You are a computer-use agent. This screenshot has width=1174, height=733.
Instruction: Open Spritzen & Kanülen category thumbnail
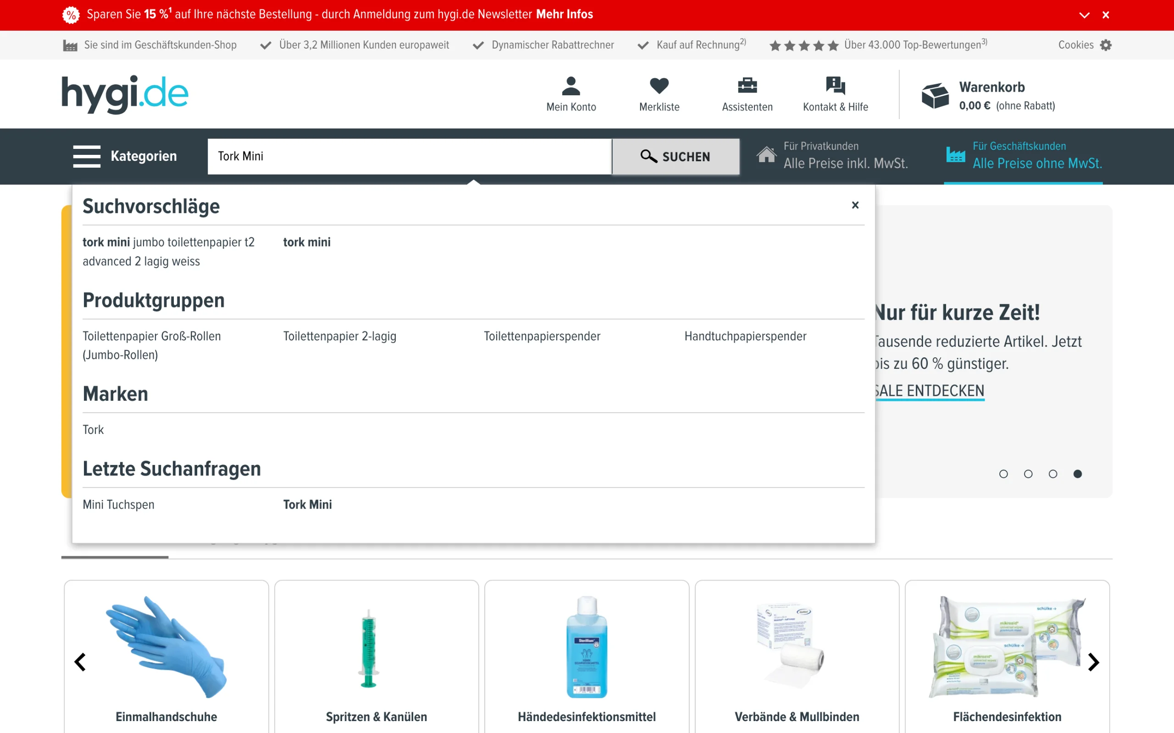point(369,648)
